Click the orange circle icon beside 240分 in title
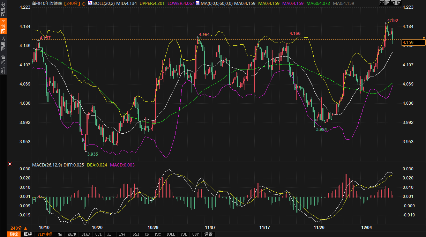The image size is (426, 237). 84,3
